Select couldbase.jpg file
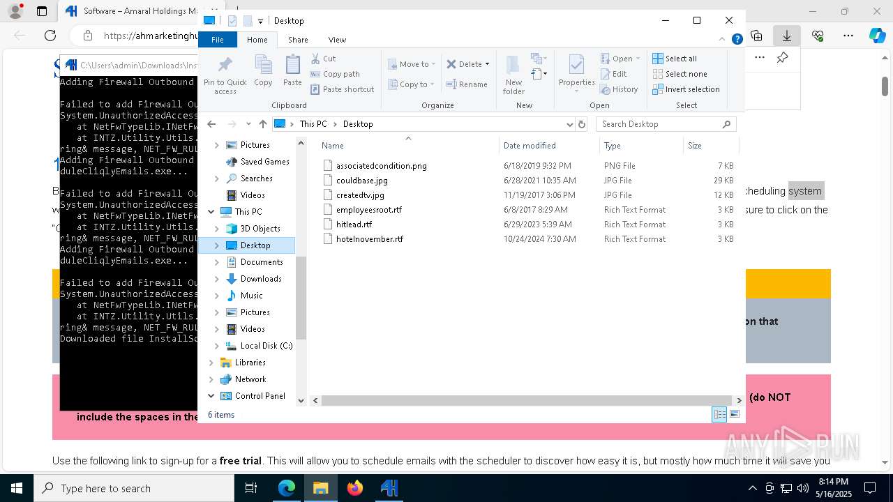893x502 pixels. click(361, 181)
